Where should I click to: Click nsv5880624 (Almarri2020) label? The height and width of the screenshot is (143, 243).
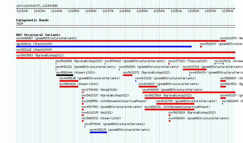pyautogui.click(x=79, y=84)
